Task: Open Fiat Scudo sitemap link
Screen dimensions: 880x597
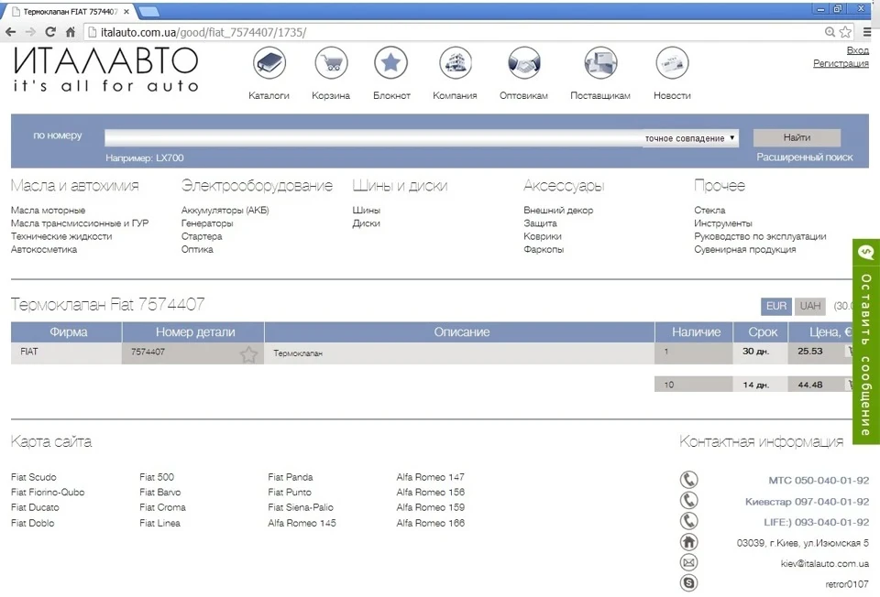Action: 34,477
